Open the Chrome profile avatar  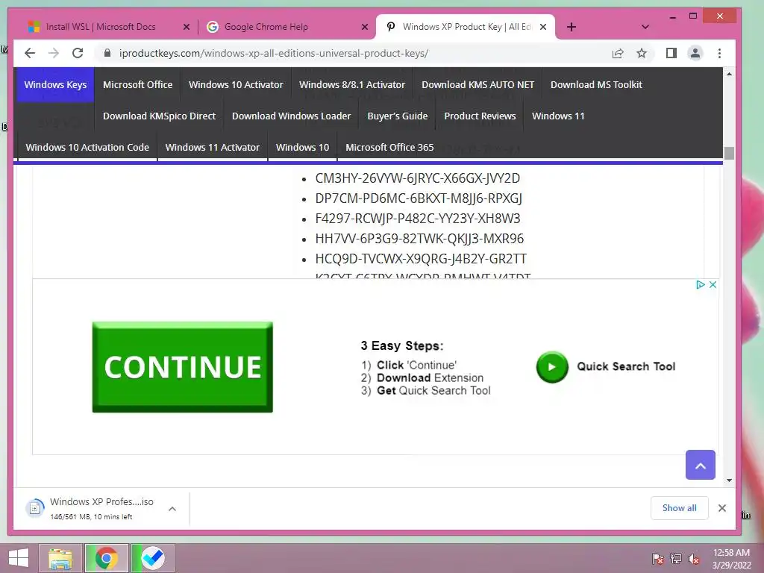click(x=695, y=53)
